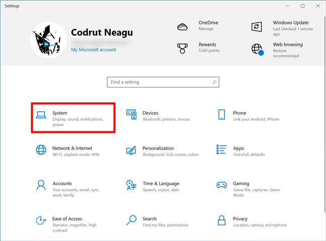Click the 'Display, sound, notifications, power' text

[78, 122]
